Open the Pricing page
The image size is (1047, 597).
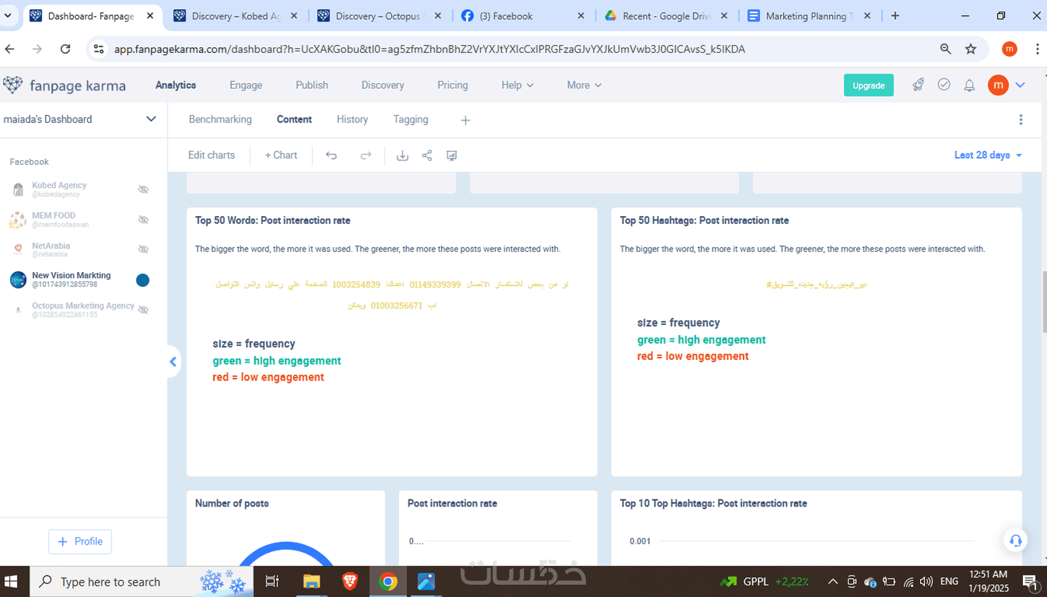click(453, 86)
